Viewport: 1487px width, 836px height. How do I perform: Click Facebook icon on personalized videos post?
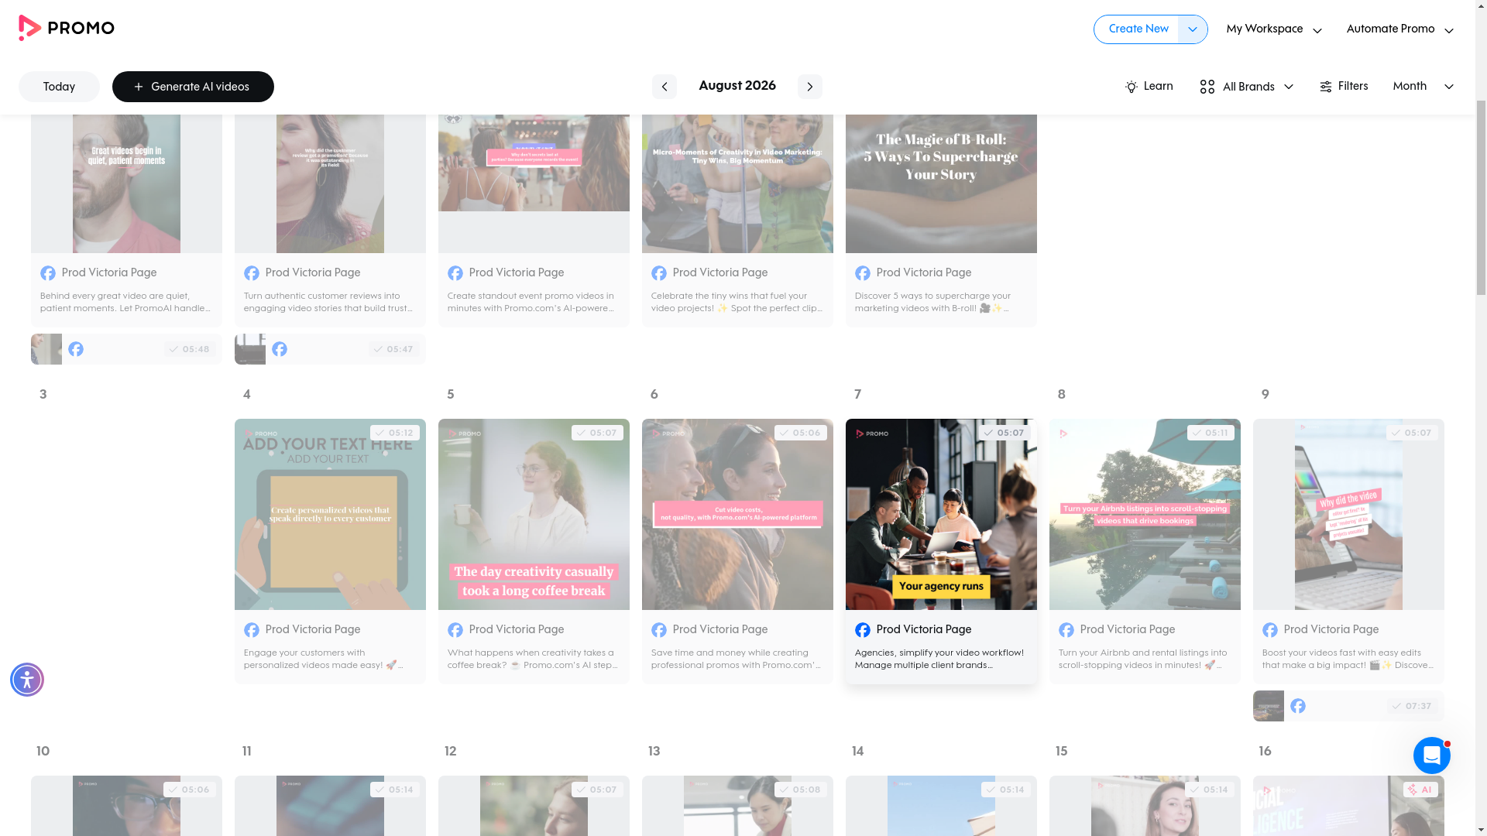(x=252, y=630)
